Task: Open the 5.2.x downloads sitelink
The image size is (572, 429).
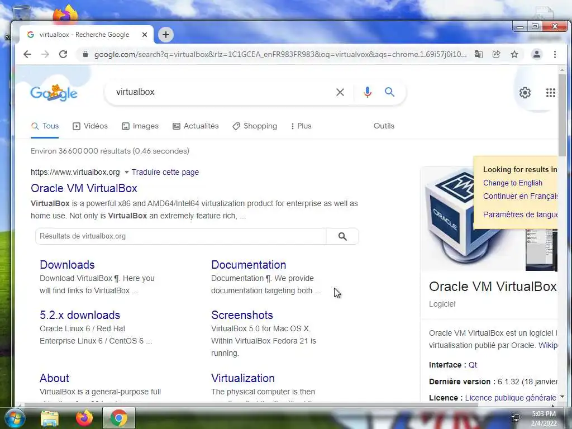Action: click(80, 315)
